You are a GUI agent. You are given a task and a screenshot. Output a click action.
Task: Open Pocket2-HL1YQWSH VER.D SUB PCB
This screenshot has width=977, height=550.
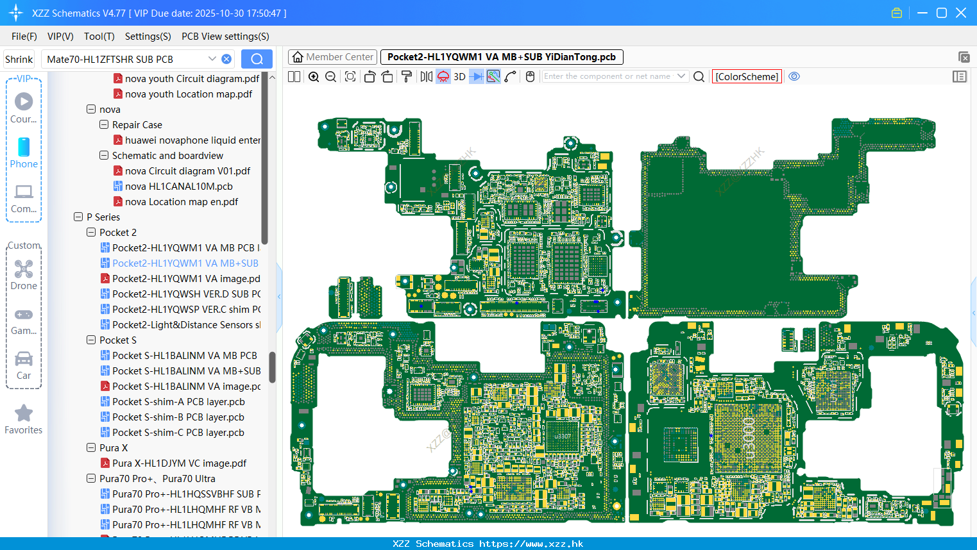click(x=181, y=294)
